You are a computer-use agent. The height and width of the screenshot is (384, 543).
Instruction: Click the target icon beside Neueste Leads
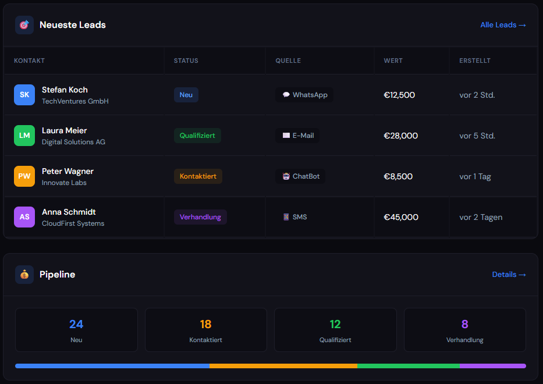click(24, 25)
